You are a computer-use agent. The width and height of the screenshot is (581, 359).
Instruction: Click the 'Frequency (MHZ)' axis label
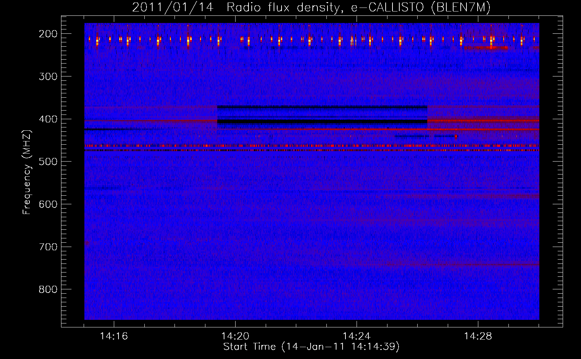point(27,172)
